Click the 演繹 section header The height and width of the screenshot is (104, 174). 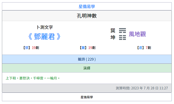[x=87, y=68]
